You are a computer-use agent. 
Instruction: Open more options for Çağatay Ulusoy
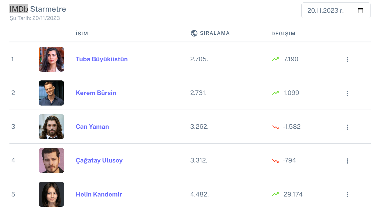click(347, 161)
